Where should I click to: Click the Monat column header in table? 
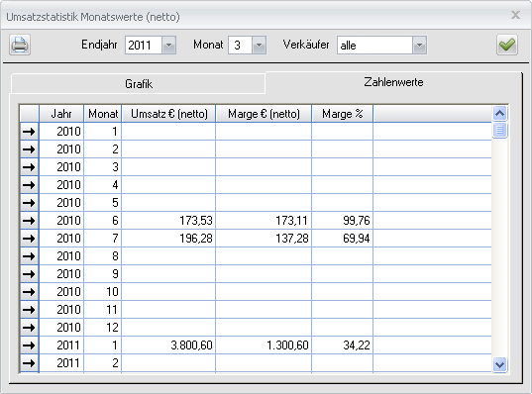[103, 114]
